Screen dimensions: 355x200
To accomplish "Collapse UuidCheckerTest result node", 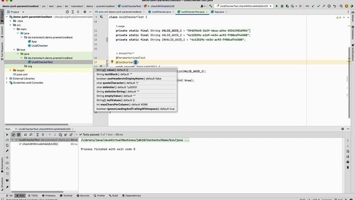I will pyautogui.click(x=12, y=140).
